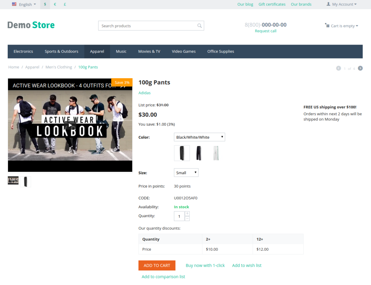Image resolution: width=371 pixels, height=285 pixels.
Task: Select the lookbook video thumbnail
Action: point(13,180)
